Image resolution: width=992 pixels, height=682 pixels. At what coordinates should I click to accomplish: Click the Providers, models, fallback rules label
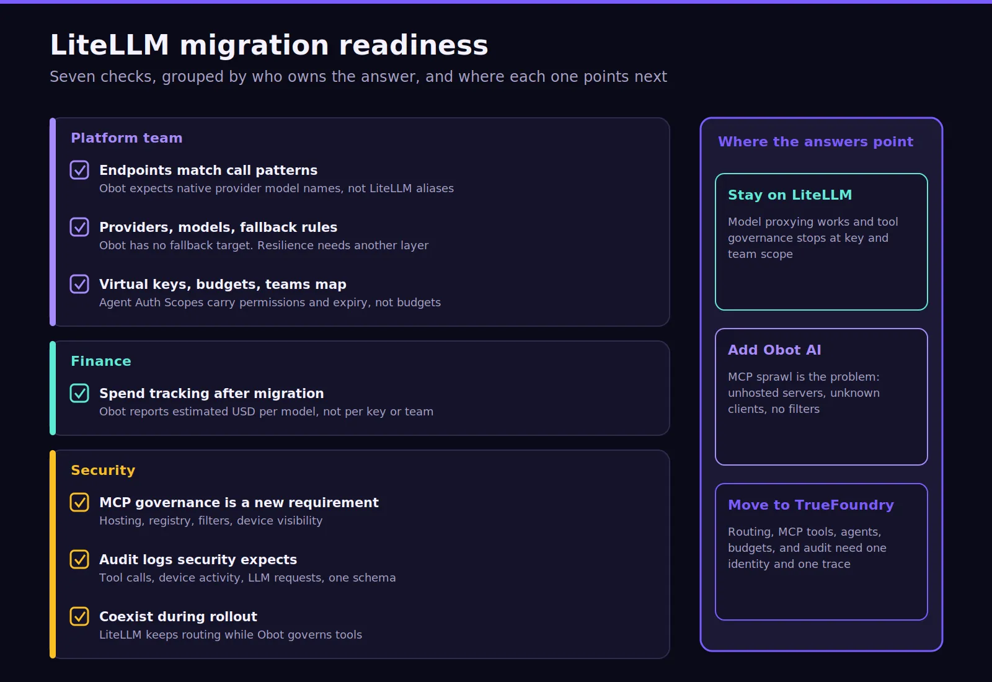pos(218,227)
